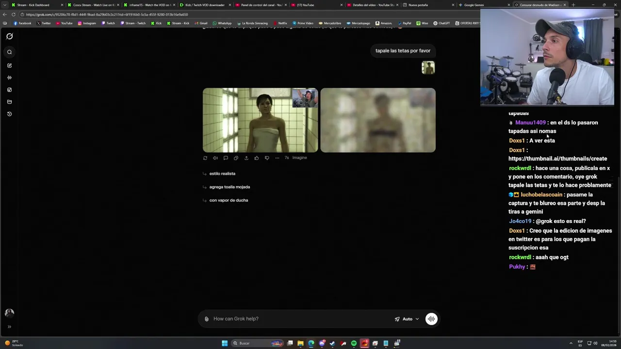Copy the response with copy icon

tap(236, 158)
